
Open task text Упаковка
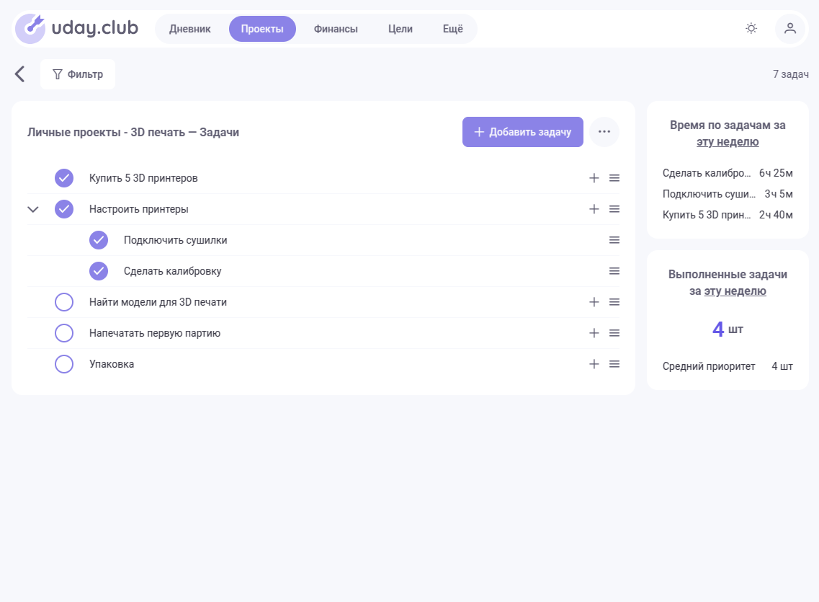112,363
